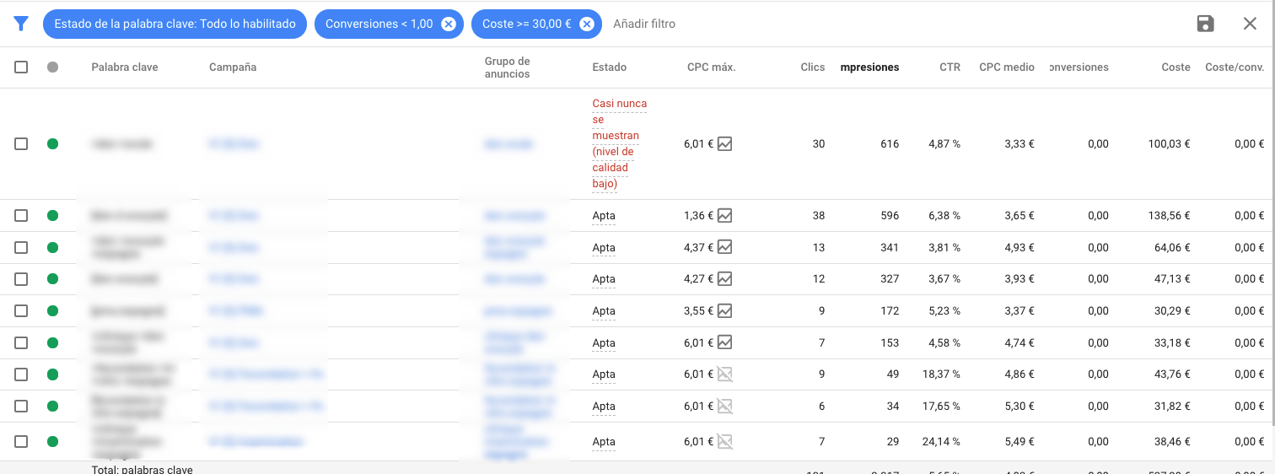Remove the Coste >= 30,00 € filter
This screenshot has width=1275, height=474.
(x=586, y=24)
